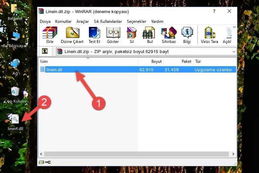Sort by Paket column header

178,61
